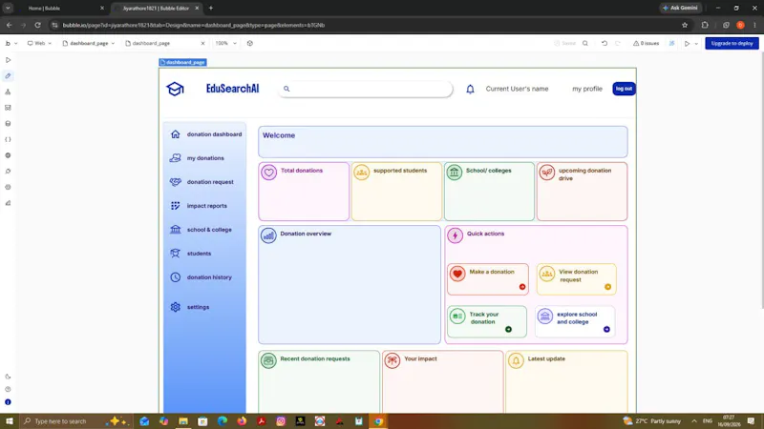Image resolution: width=764 pixels, height=429 pixels.
Task: Click the info icon at the rail bottom
Action: tap(8, 402)
